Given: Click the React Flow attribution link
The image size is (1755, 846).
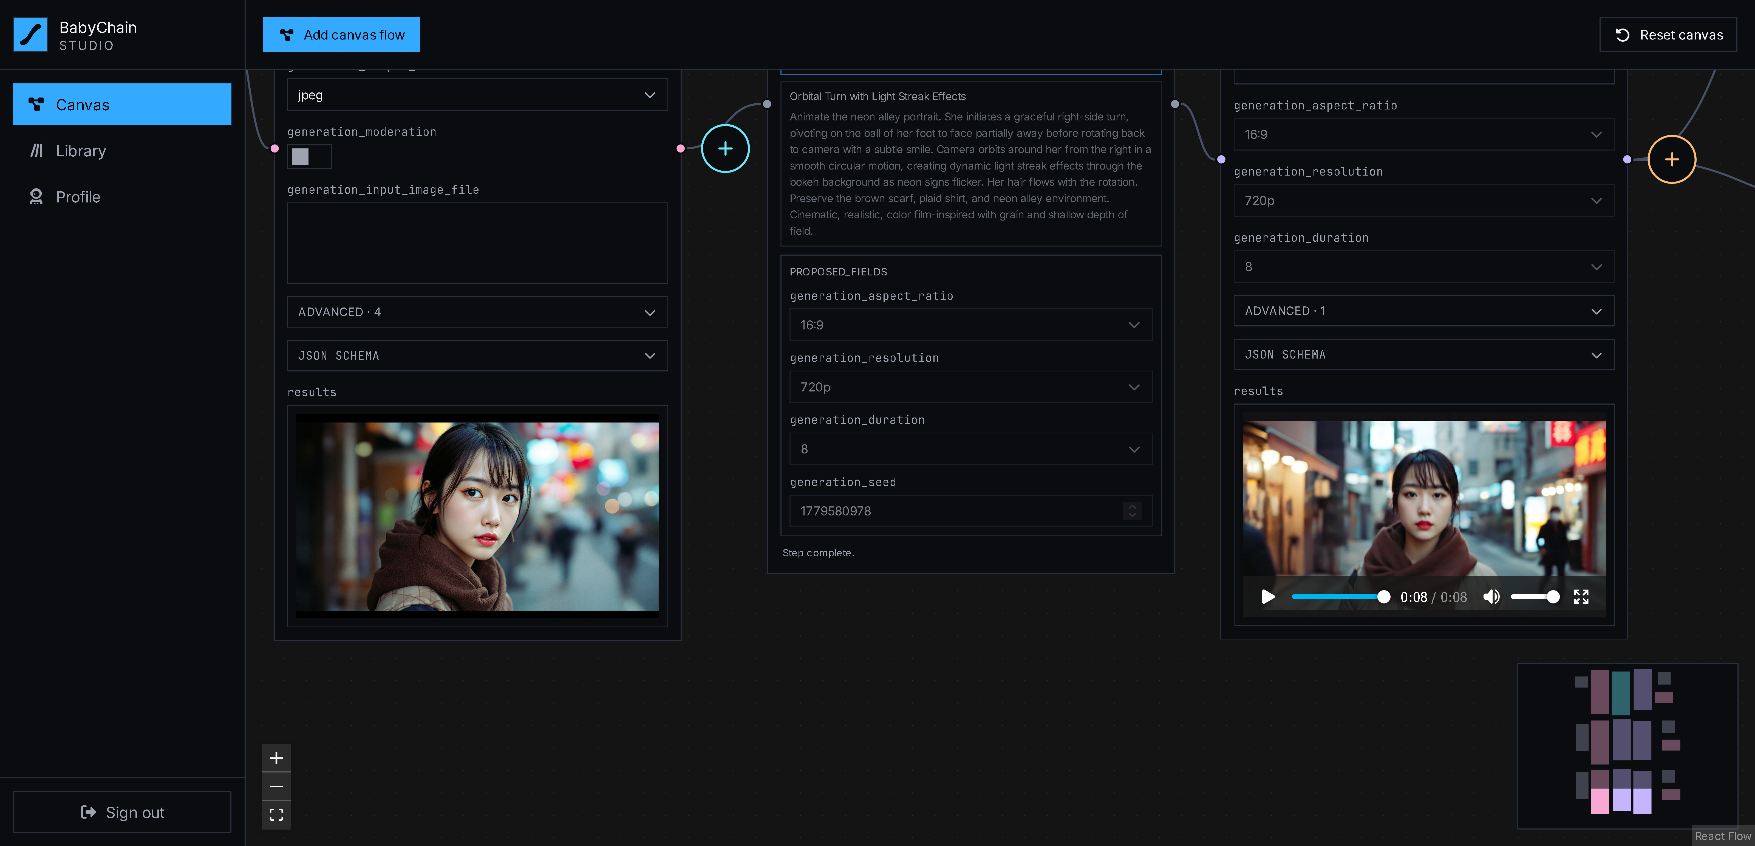Looking at the screenshot, I should [1722, 836].
